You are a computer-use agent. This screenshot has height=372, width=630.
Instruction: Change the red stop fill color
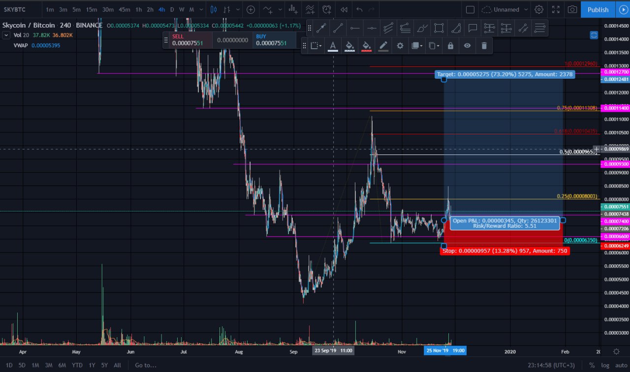pyautogui.click(x=366, y=46)
